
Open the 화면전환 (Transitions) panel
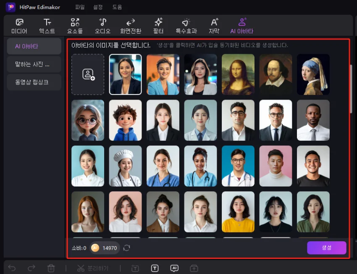pos(131,26)
